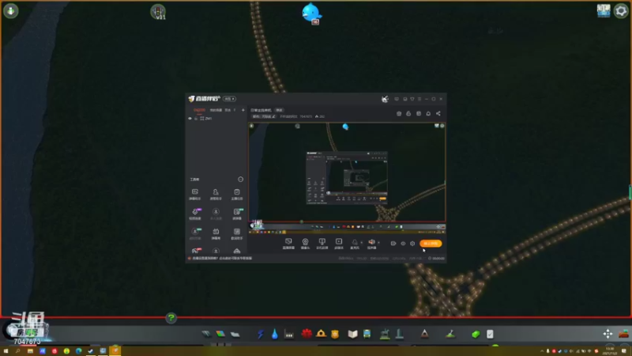This screenshot has width=632, height=356.
Task: Collapse the toolbox panel minus circle
Action: [x=241, y=180]
